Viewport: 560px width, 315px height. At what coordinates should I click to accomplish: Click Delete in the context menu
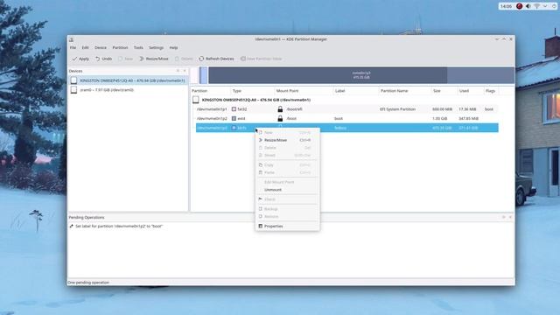(x=288, y=148)
